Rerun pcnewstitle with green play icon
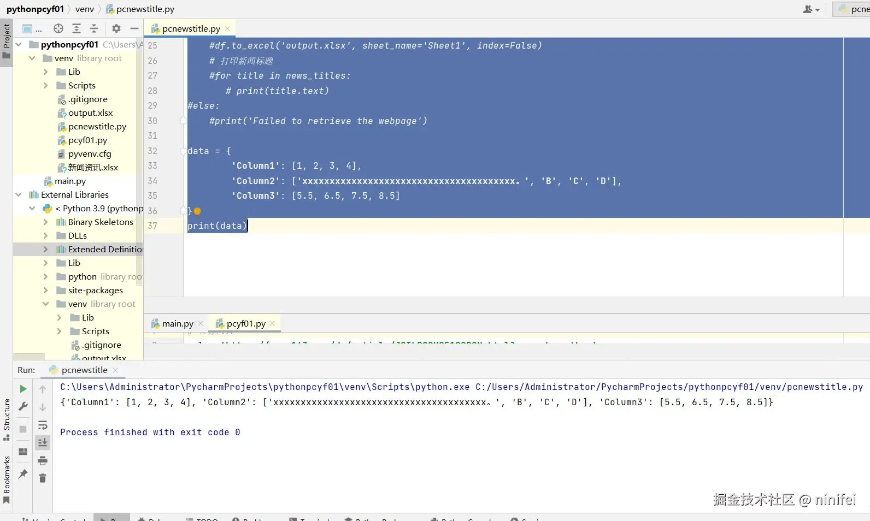870x521 pixels. pos(23,389)
